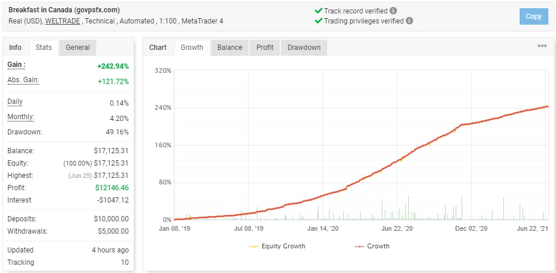
Task: Open the General tab
Action: click(x=77, y=48)
